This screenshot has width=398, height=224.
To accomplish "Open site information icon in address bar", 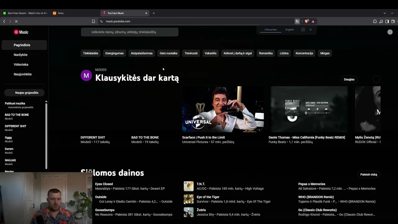I will pyautogui.click(x=101, y=21).
